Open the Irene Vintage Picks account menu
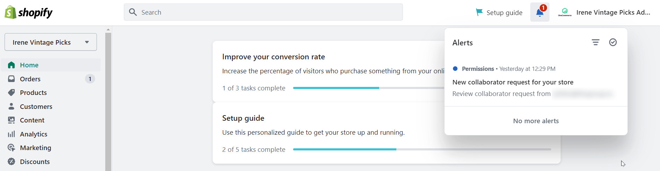660x171 pixels. point(604,12)
